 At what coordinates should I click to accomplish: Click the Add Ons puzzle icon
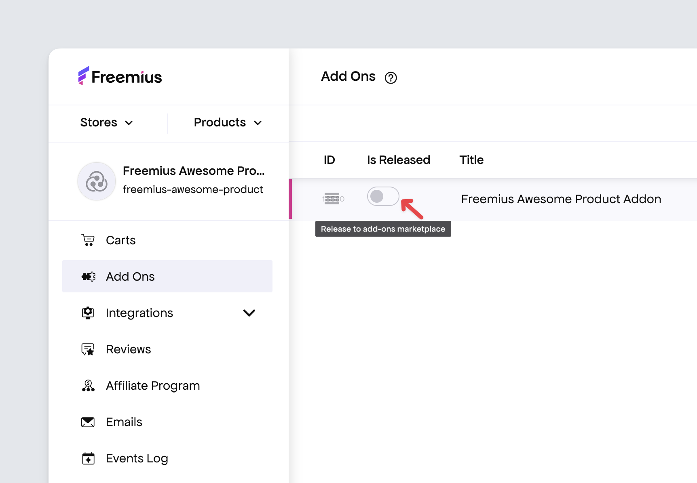click(88, 277)
